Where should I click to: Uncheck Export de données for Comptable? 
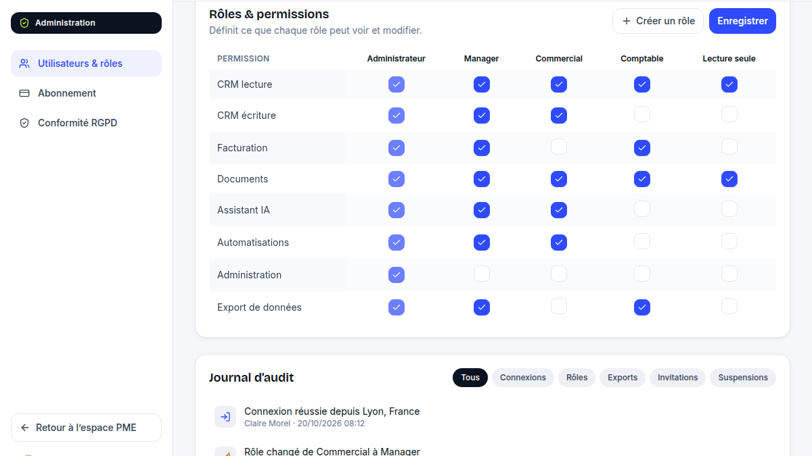pos(642,307)
